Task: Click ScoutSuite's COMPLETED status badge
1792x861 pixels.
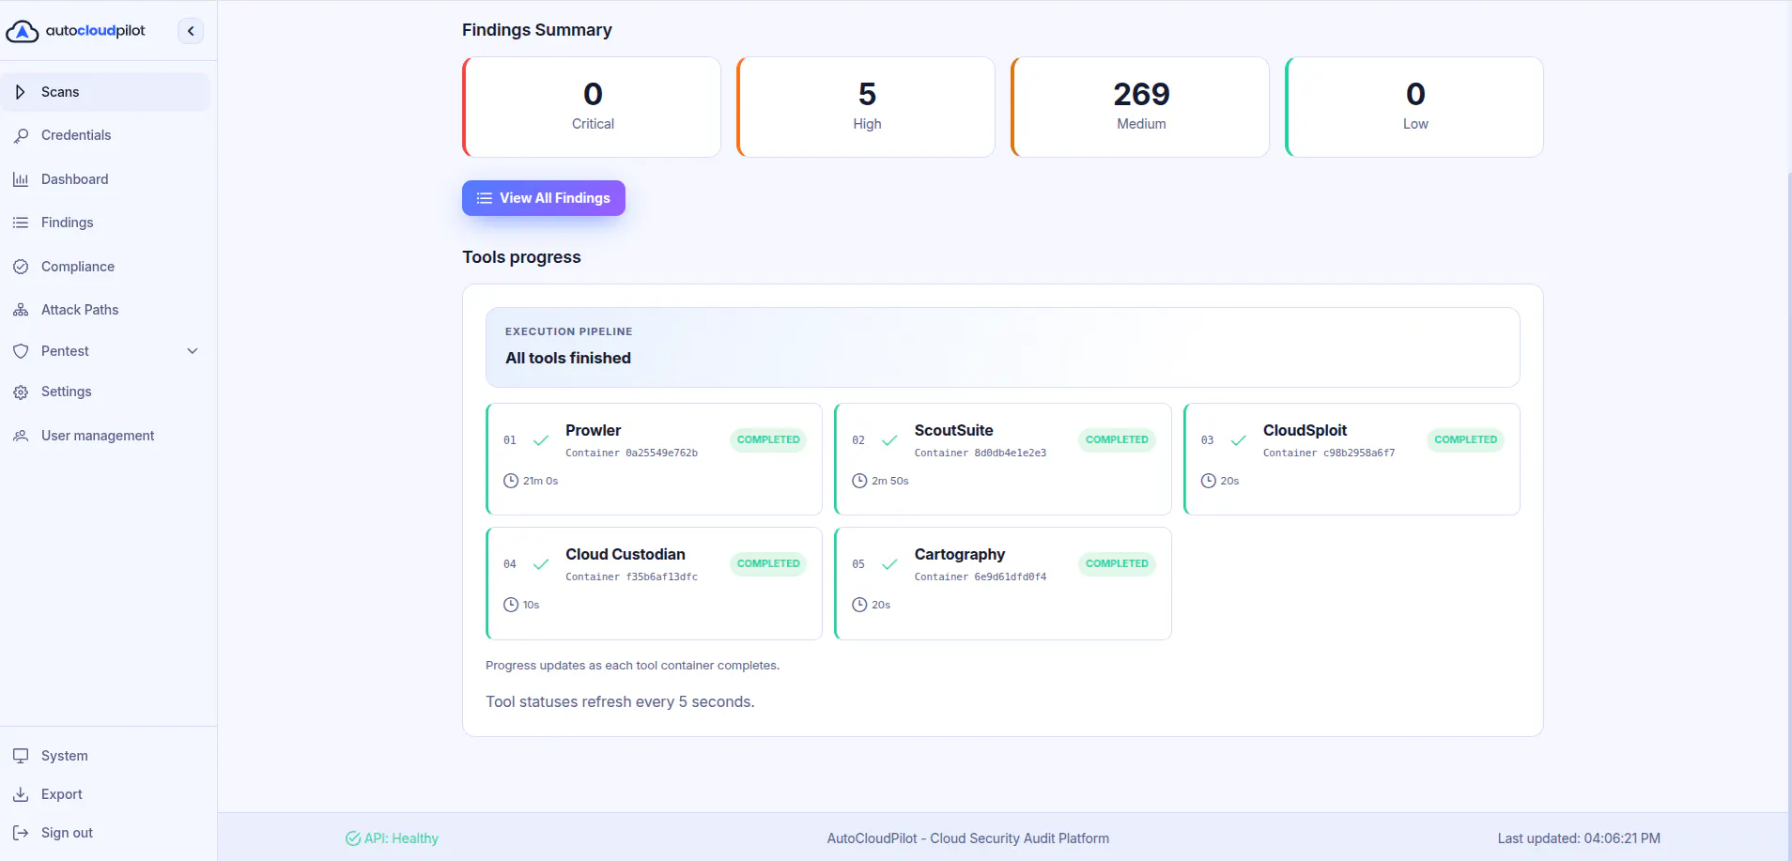Action: tap(1117, 439)
